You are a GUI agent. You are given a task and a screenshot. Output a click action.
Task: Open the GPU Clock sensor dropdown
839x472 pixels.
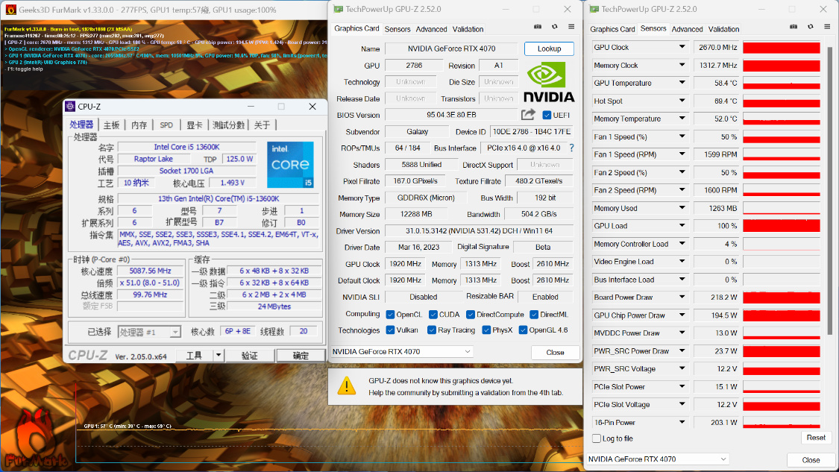(682, 47)
